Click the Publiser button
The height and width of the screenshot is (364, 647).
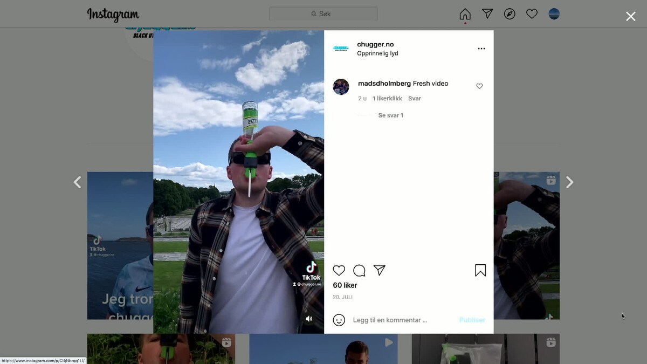(x=472, y=320)
